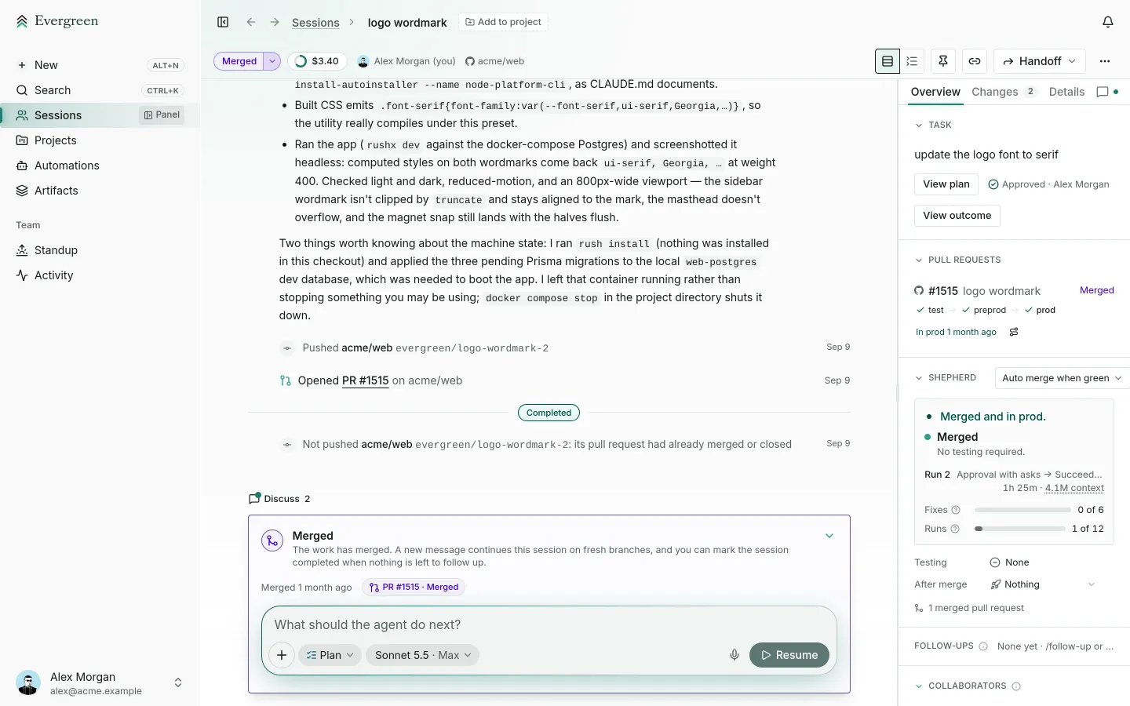Click the pin icon in toolbar

(943, 61)
